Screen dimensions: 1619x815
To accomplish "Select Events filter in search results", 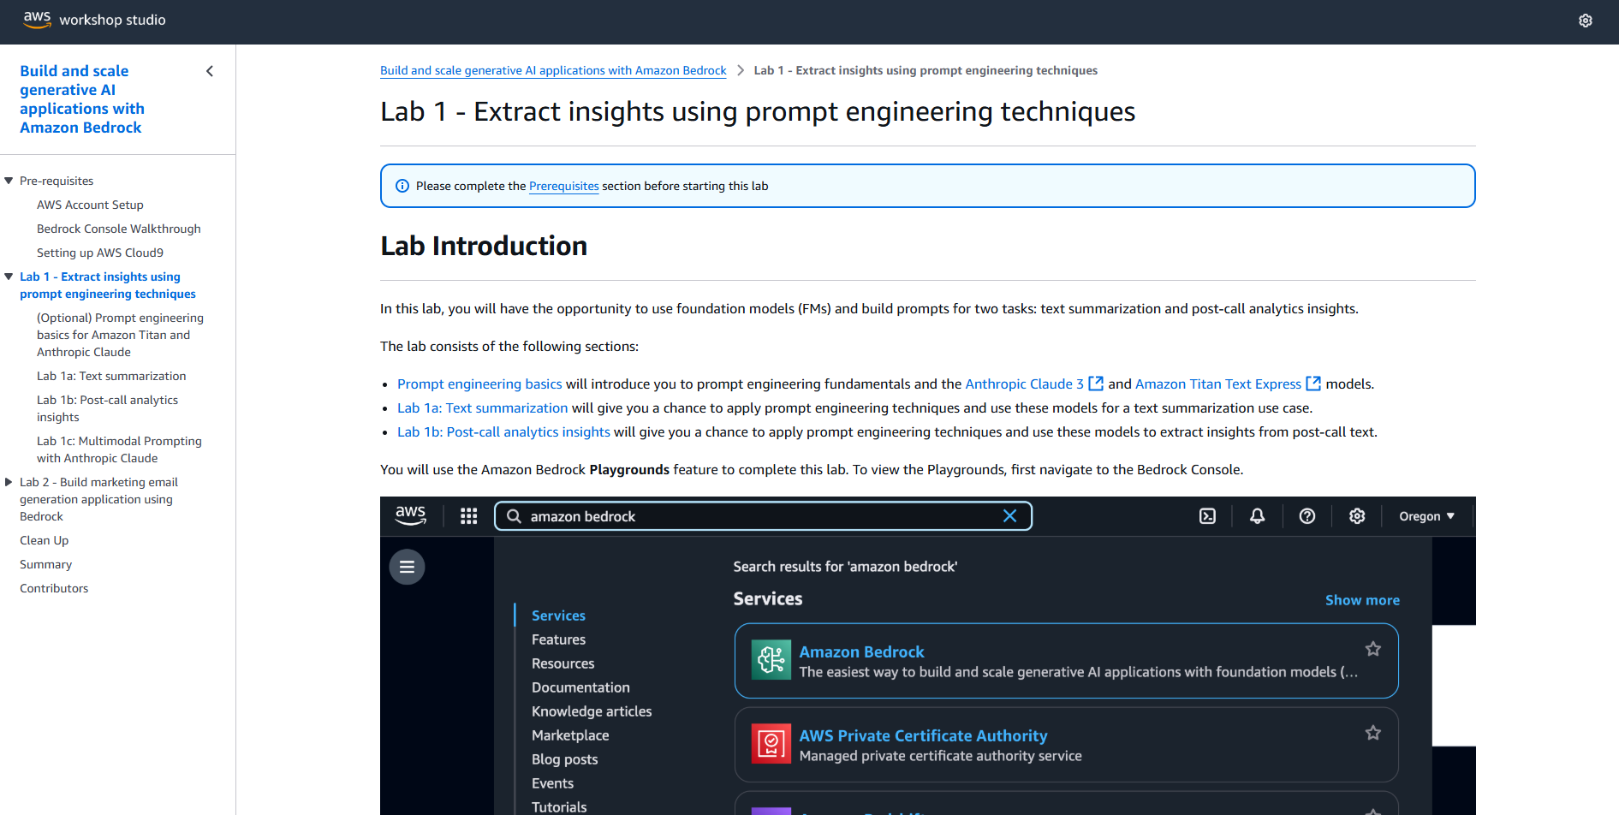I will coord(552,783).
